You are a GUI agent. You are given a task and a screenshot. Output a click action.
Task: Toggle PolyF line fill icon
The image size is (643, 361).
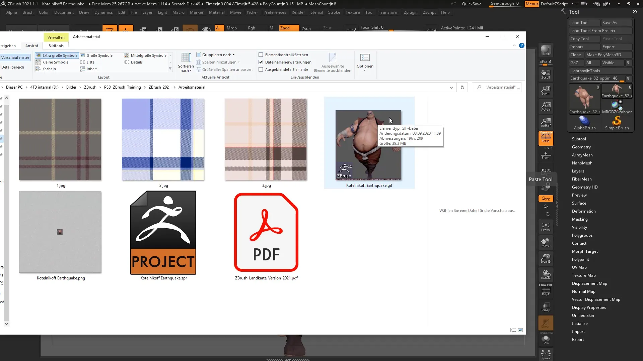coord(546,290)
